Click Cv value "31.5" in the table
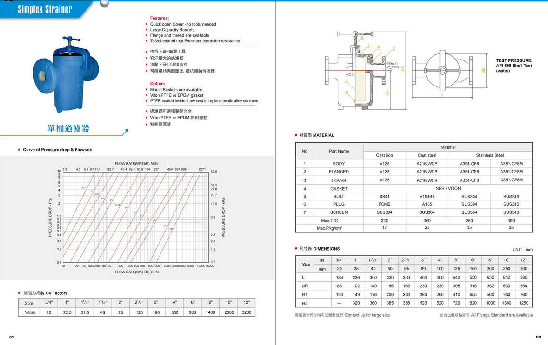 (85, 312)
